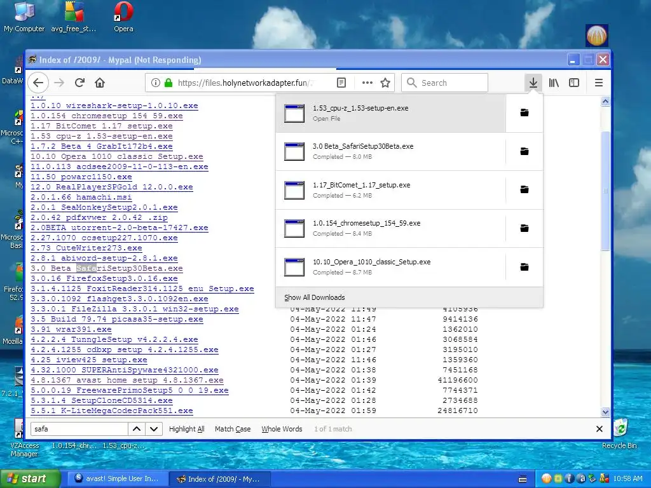Open FirefoxSetup3.0.16.exe link
Viewport: 651px width, 488px height.
(104, 278)
